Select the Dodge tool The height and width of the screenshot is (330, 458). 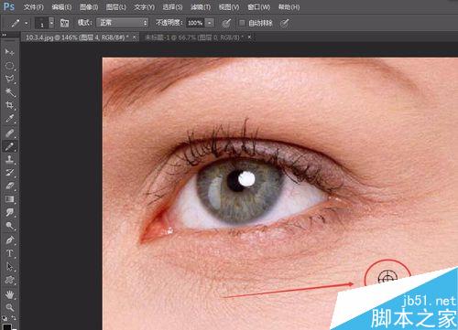point(9,226)
